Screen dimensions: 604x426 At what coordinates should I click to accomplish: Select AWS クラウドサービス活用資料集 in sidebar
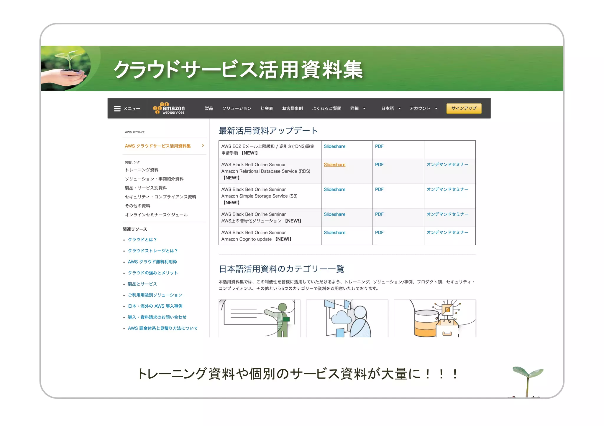[x=158, y=146]
